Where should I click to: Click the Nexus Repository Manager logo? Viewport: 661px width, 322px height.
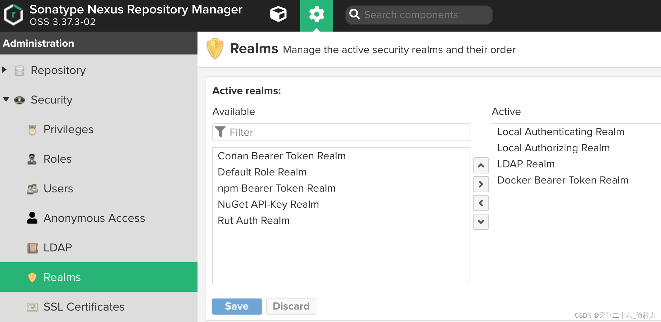pos(13,14)
